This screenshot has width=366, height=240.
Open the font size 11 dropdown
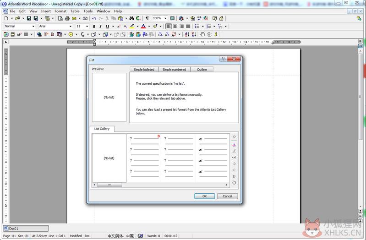[87, 27]
